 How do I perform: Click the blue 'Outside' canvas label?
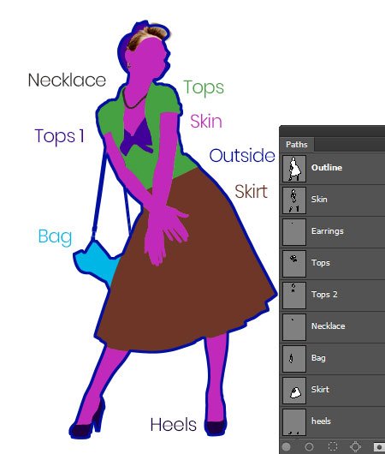point(242,156)
